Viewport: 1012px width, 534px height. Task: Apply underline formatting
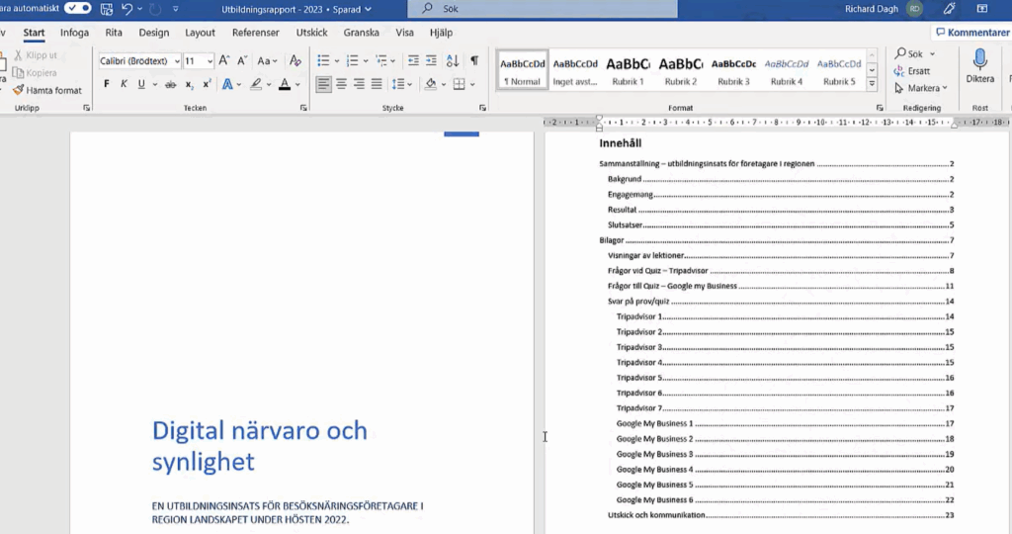[140, 84]
